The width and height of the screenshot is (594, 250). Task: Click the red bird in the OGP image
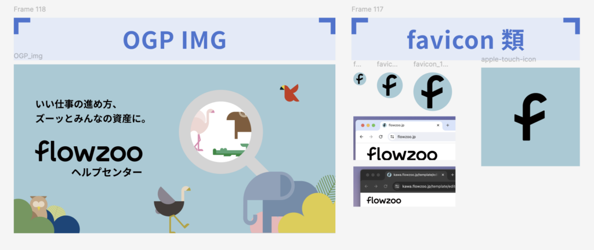click(x=290, y=93)
